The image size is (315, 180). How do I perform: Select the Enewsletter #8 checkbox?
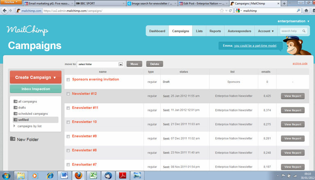(68, 150)
